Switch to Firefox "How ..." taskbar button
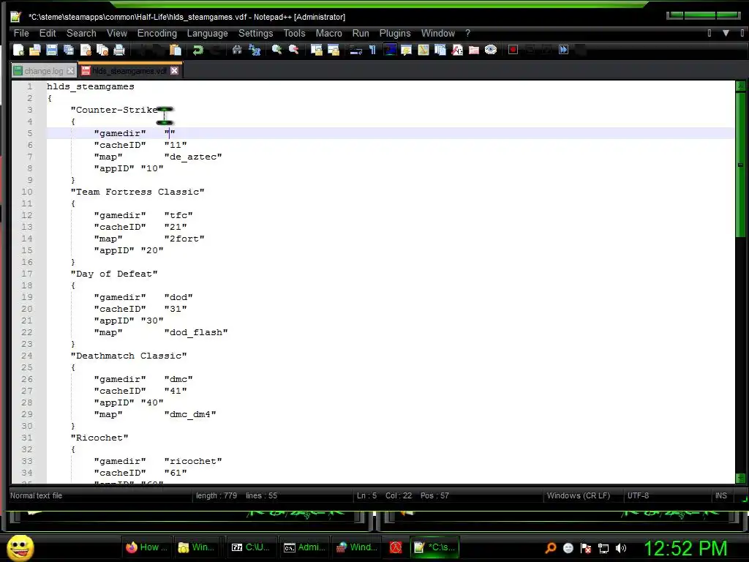The image size is (749, 562). (146, 547)
